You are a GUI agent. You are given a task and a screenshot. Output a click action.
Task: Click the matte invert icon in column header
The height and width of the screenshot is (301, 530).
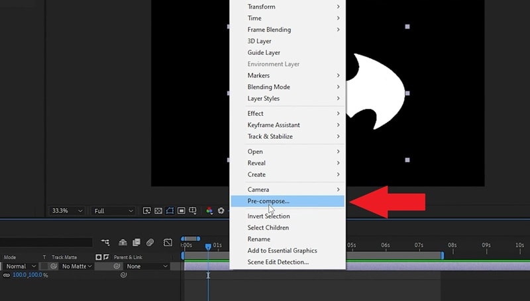pyautogui.click(x=106, y=257)
